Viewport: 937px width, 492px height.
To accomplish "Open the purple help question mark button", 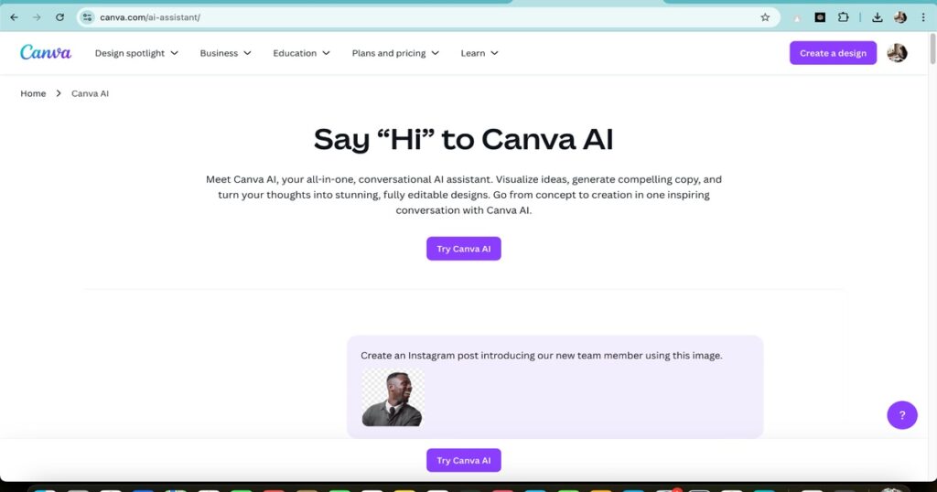I will pos(901,415).
